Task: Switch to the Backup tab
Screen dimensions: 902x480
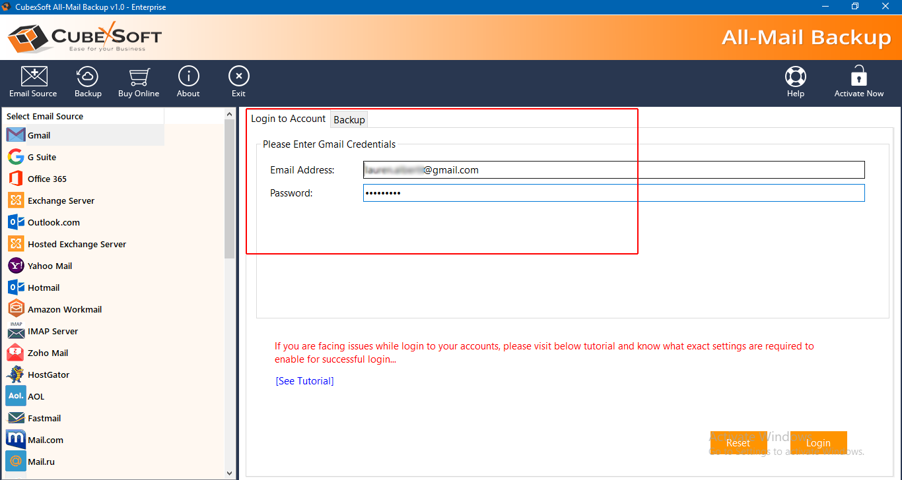Action: pyautogui.click(x=349, y=119)
